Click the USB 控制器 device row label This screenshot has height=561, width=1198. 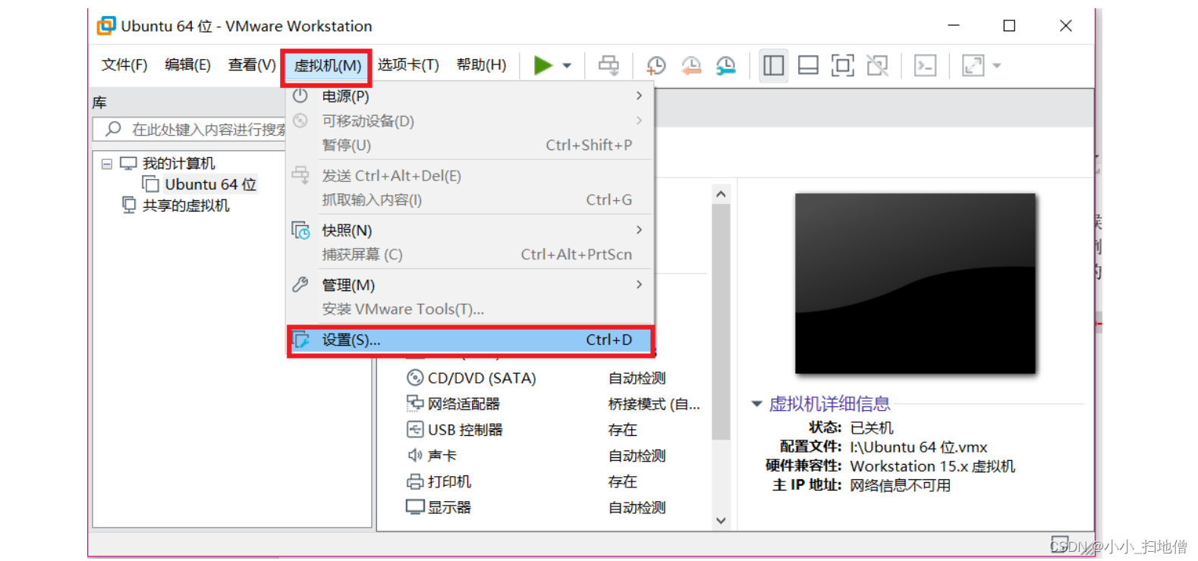(465, 430)
